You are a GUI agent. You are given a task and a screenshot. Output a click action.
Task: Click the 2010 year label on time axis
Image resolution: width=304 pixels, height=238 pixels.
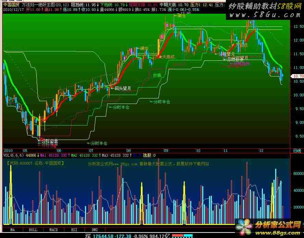tap(8, 151)
